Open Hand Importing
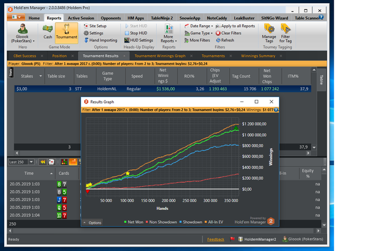This screenshot has width=375, height=251. (x=101, y=40)
